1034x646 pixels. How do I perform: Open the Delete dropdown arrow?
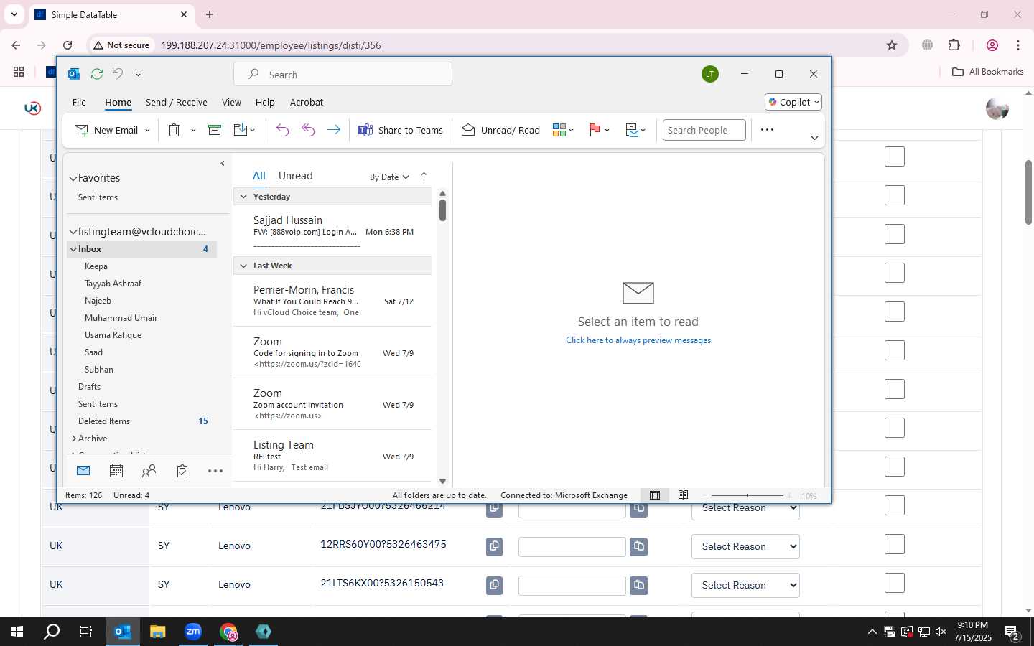[193, 131]
